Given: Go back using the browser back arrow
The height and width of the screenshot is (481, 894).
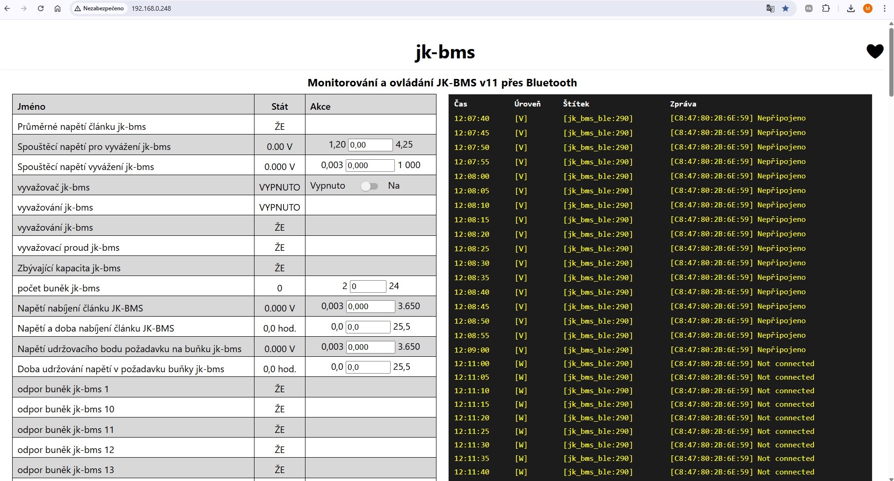Looking at the screenshot, I should click(7, 8).
